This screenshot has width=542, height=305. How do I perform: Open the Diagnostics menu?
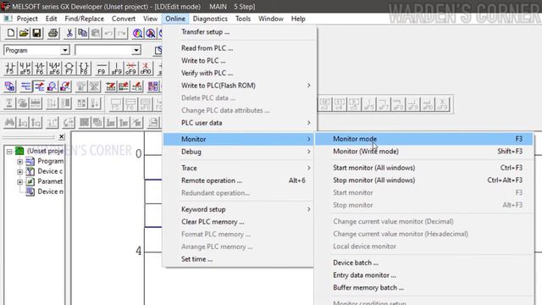pyautogui.click(x=210, y=19)
